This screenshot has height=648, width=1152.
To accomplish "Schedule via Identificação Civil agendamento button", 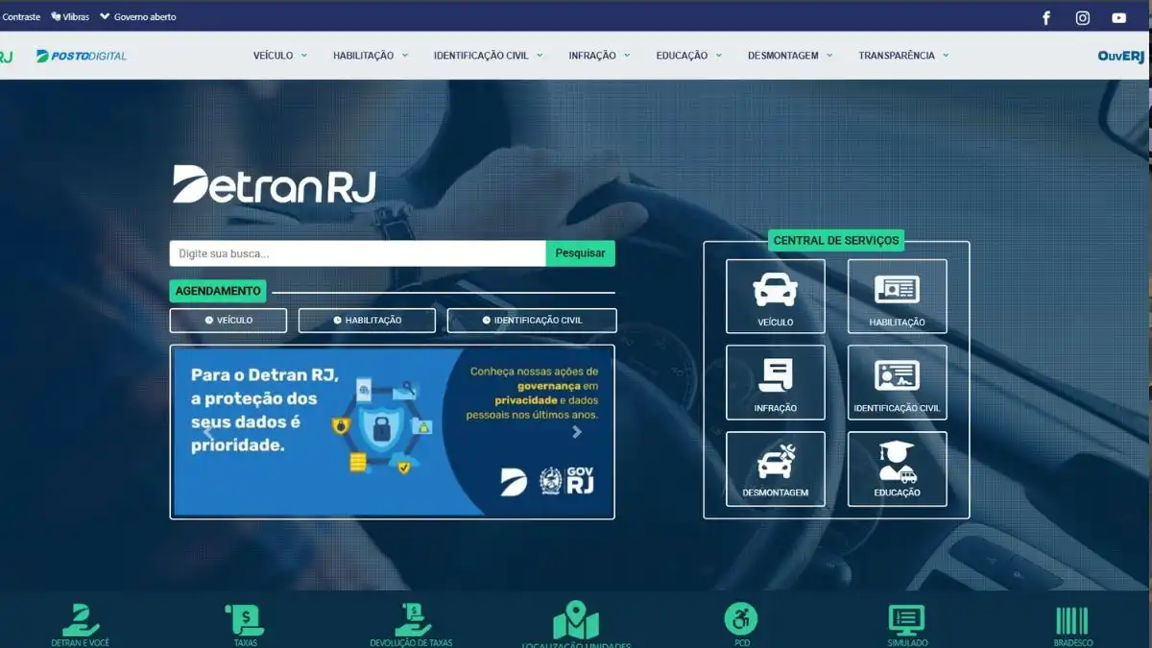I will [x=532, y=321].
